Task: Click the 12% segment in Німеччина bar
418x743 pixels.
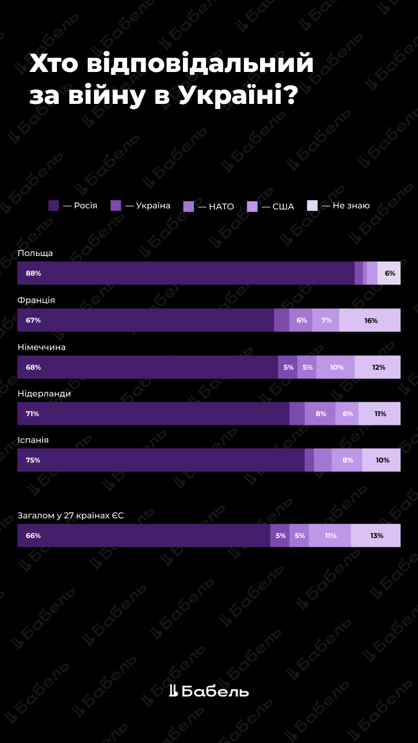Action: coord(378,367)
